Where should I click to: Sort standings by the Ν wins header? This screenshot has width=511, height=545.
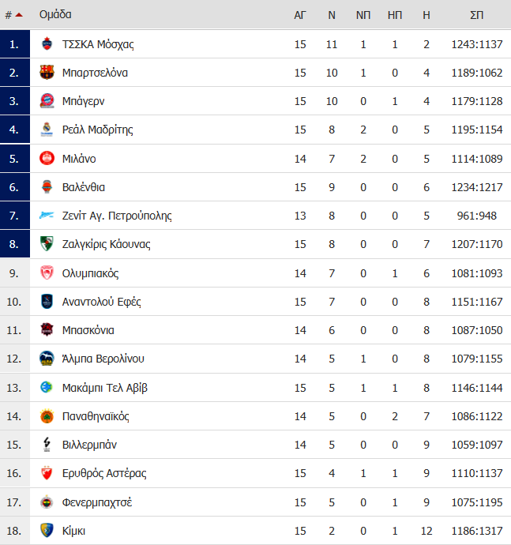pyautogui.click(x=332, y=15)
